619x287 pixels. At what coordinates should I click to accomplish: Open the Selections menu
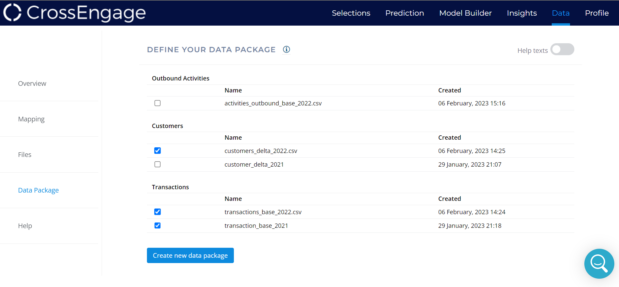click(x=351, y=13)
